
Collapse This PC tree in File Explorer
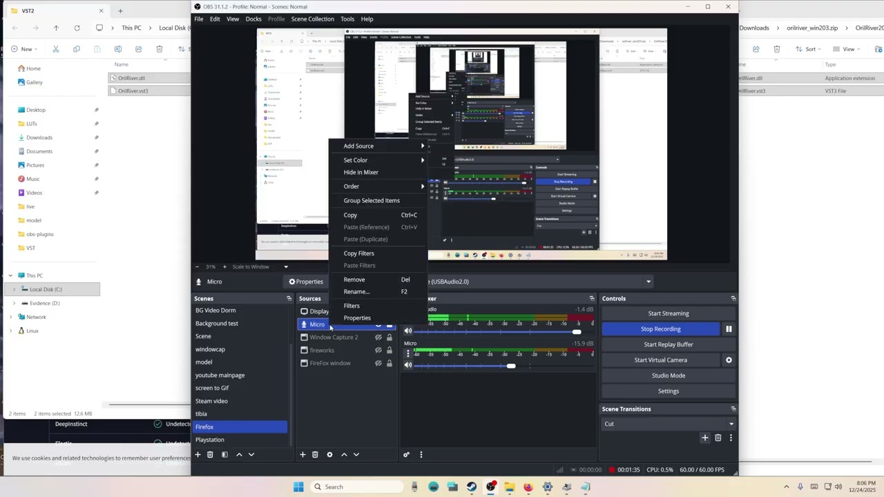point(10,275)
